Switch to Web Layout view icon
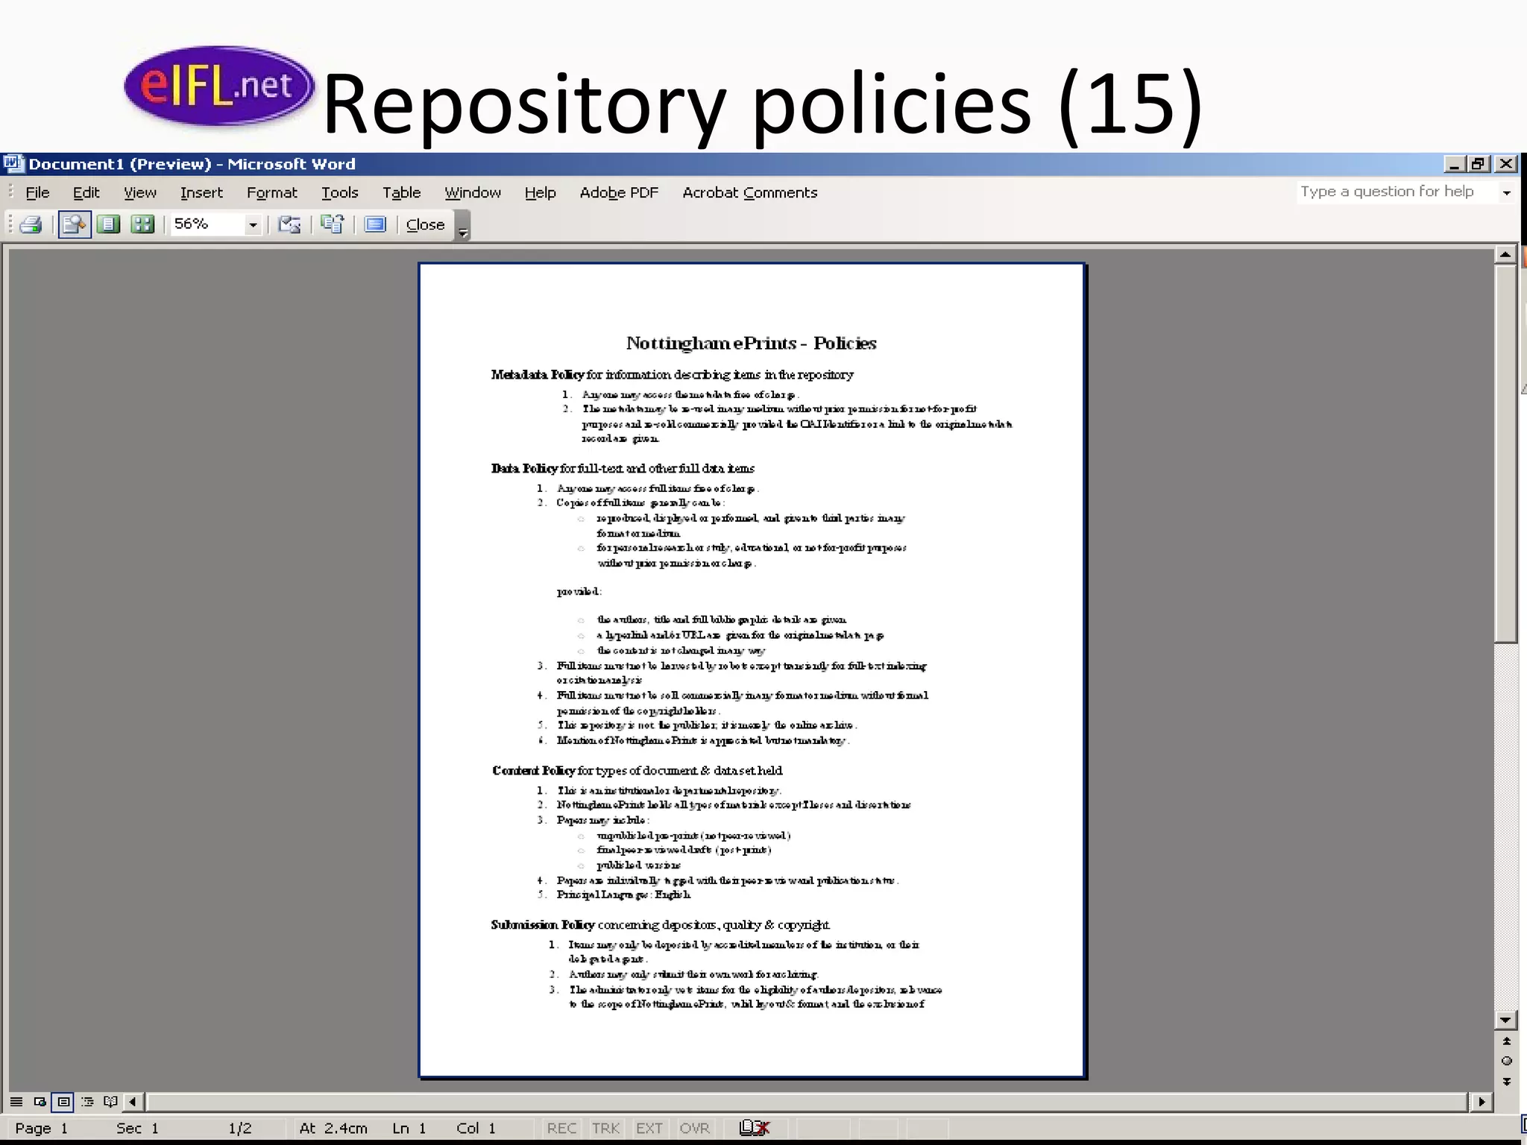Image resolution: width=1527 pixels, height=1145 pixels. [40, 1101]
